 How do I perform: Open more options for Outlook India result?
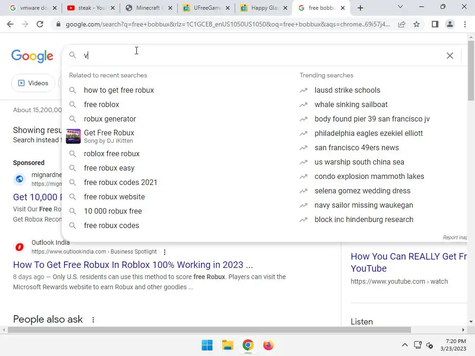165,252
